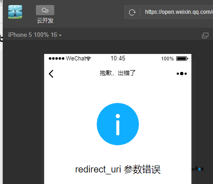Select the redirect_uri 参数错误 message
Viewport: 213px width, 184px height.
(x=118, y=169)
